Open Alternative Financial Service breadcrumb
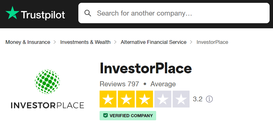This screenshot has height=135, width=273. pos(154,42)
